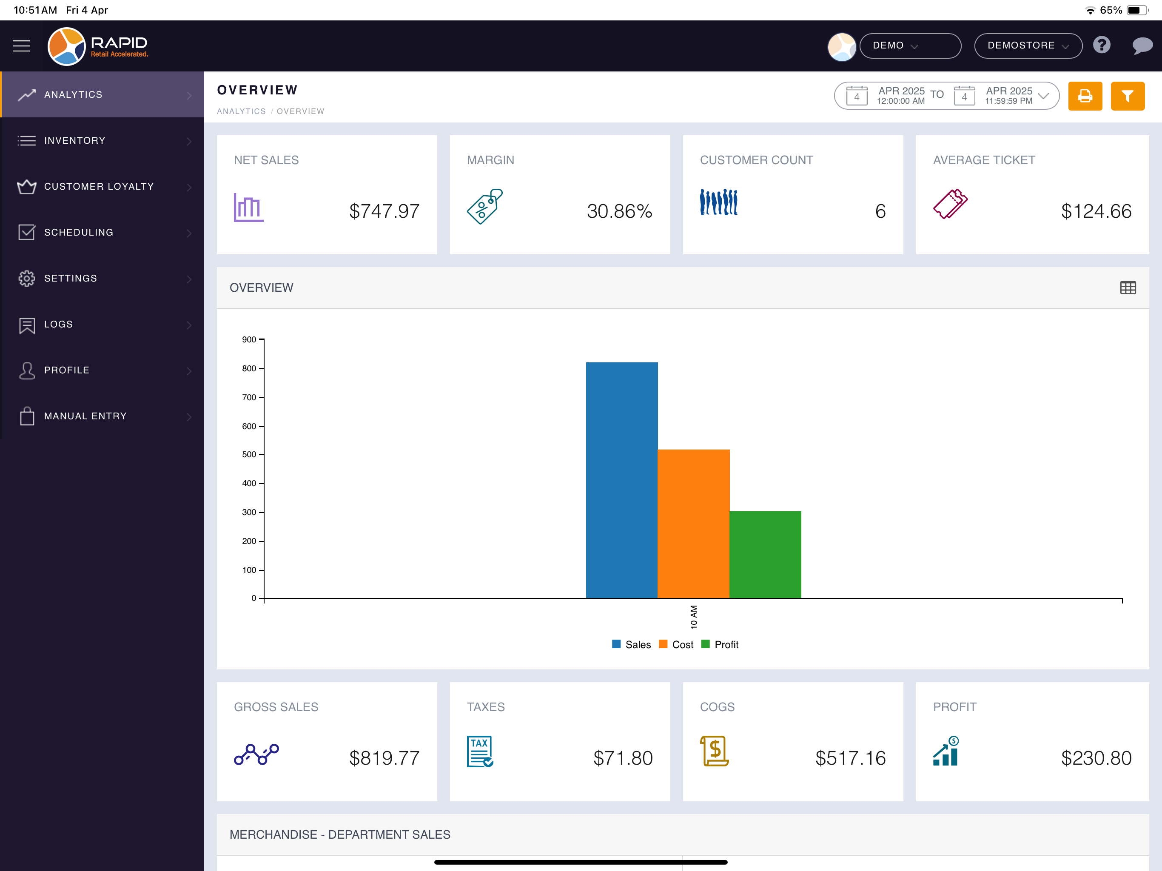Image resolution: width=1162 pixels, height=871 pixels.
Task: Click the Logs bookmark icon
Action: coord(27,325)
